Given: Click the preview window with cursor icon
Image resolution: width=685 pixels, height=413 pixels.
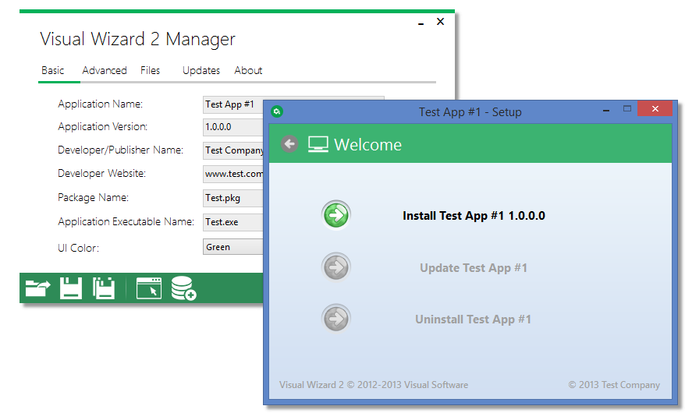Looking at the screenshot, I should [x=148, y=288].
